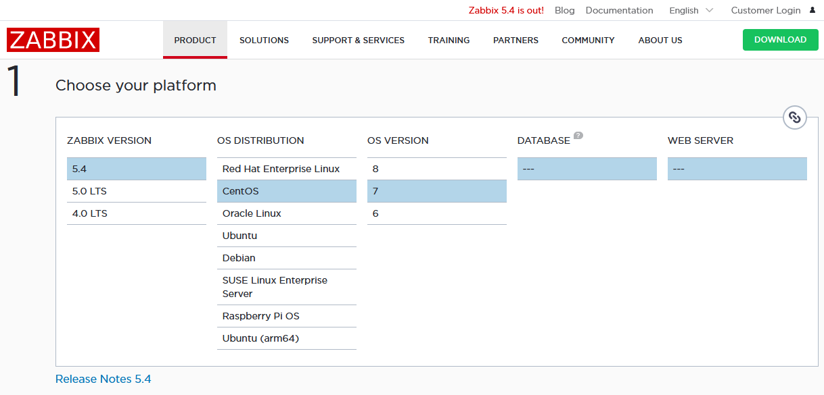Expand the Community menu

pyautogui.click(x=588, y=40)
